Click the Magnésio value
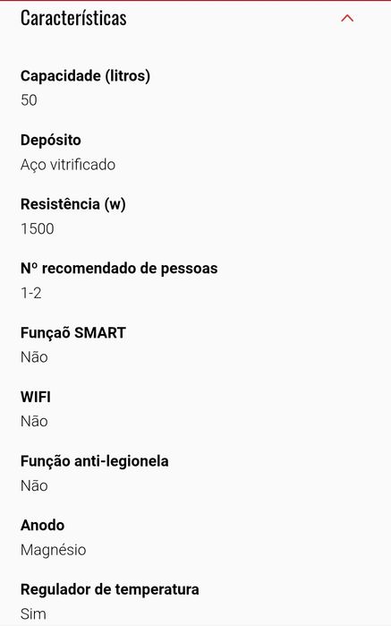The image size is (391, 626). [53, 550]
